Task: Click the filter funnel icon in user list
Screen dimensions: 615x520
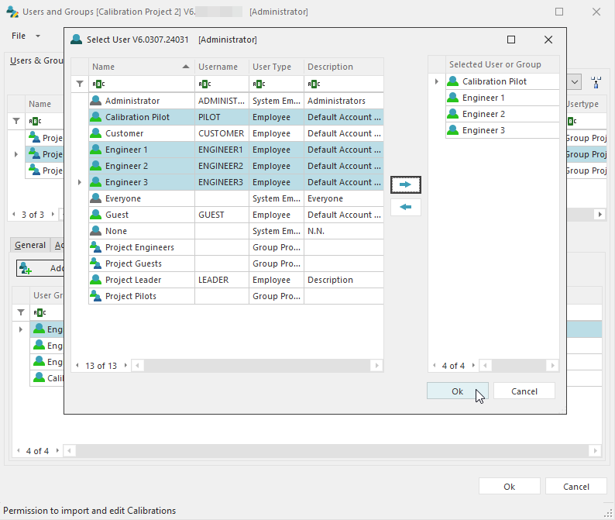Action: 79,84
